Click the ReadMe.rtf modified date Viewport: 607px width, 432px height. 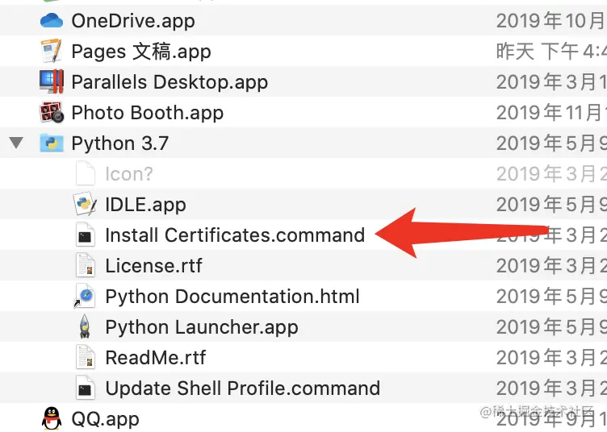coord(551,357)
